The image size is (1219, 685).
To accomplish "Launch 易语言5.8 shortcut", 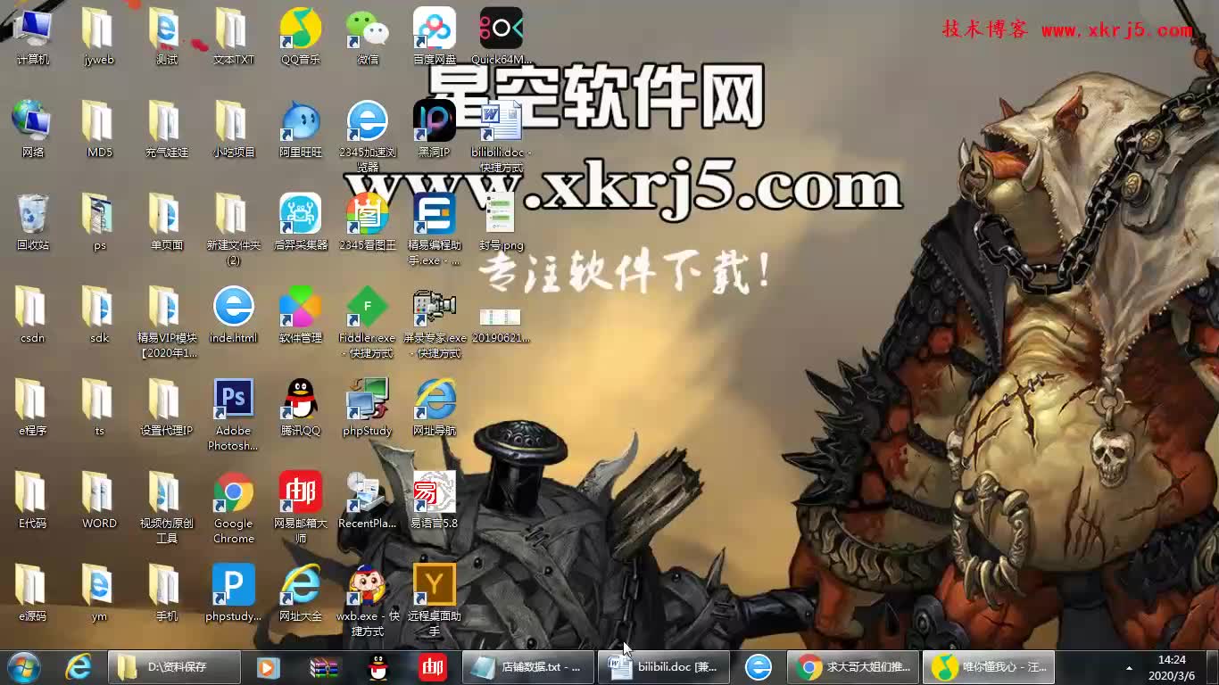I will [435, 499].
